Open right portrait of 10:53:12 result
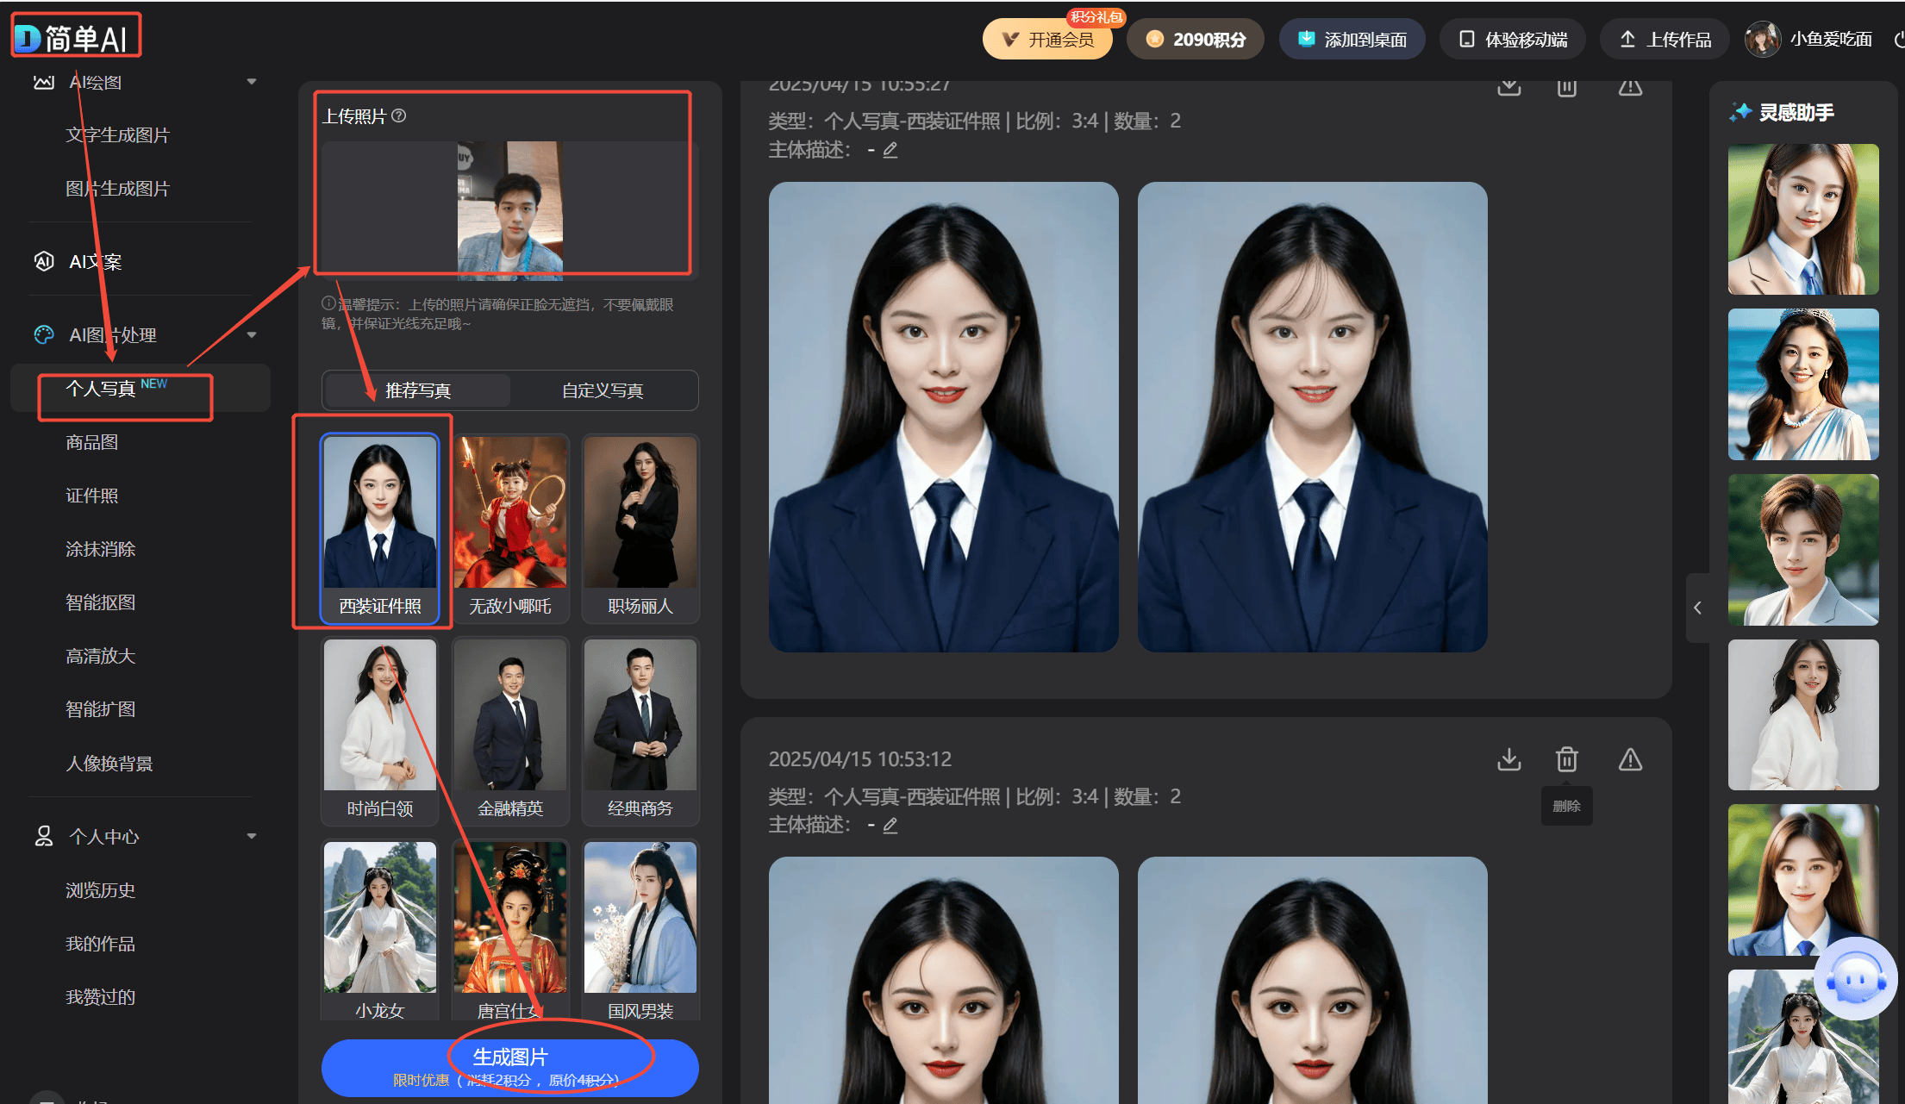 click(1313, 980)
